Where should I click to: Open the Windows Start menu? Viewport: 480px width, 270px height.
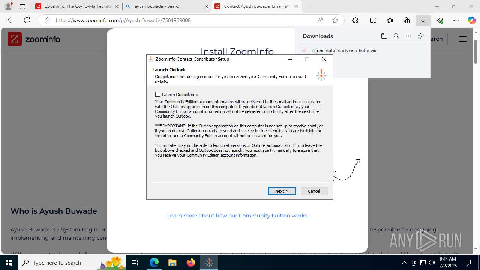pyautogui.click(x=9, y=262)
